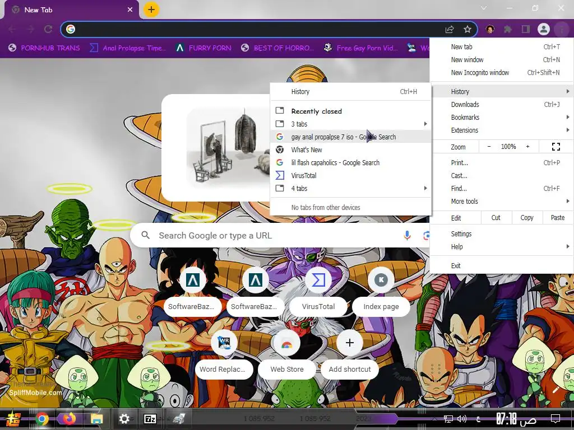This screenshot has height=430, width=574.
Task: Reopen VirusTotal from recently closed
Action: pos(351,175)
